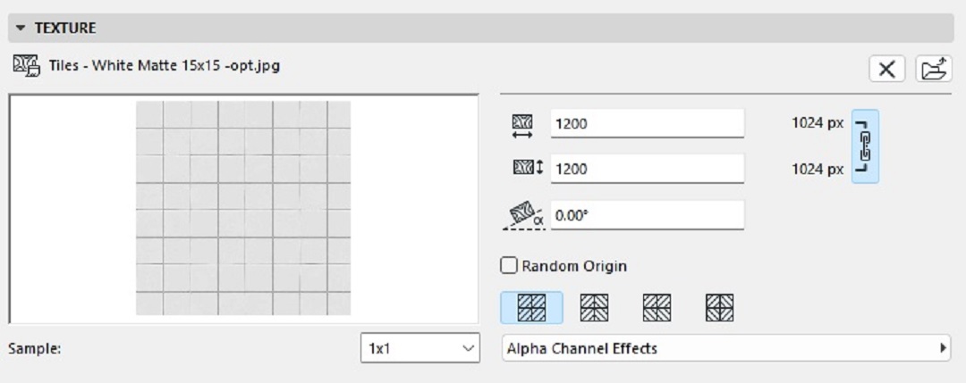Select the second mirroring mode icon
966x383 pixels.
pyautogui.click(x=594, y=307)
